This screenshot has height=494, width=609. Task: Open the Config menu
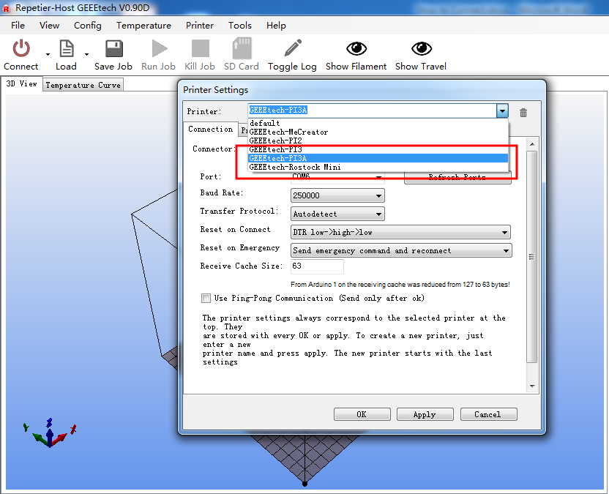click(88, 26)
